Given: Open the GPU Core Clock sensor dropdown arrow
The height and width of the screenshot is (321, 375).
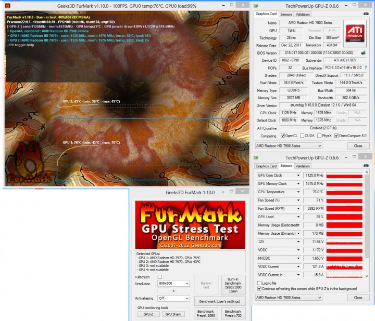Looking at the screenshot, I should click(x=298, y=175).
